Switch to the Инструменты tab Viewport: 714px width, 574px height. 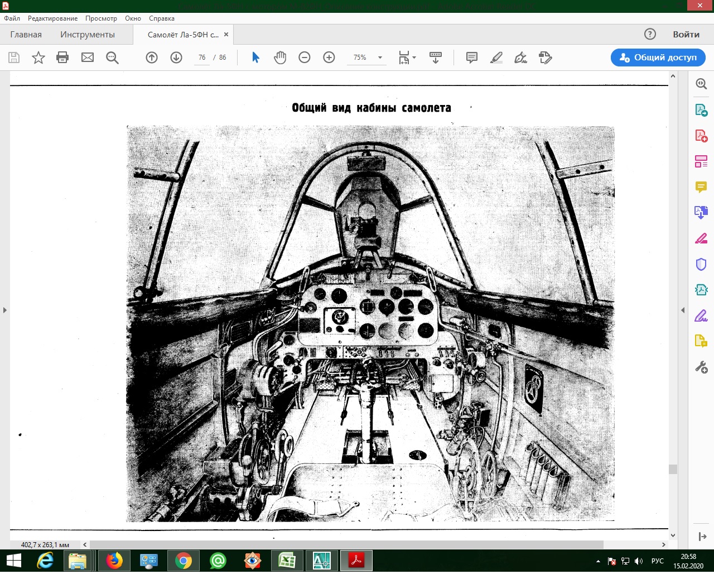click(88, 35)
